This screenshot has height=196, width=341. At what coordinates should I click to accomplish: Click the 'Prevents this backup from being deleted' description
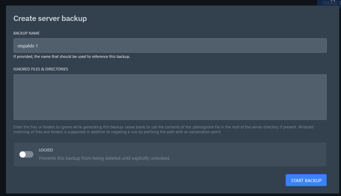104,158
